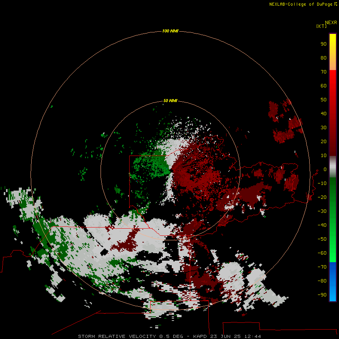Image resolution: width=339 pixels, height=339 pixels.
Task: Click the -30 value on the velocity scale
Action: pos(322,211)
